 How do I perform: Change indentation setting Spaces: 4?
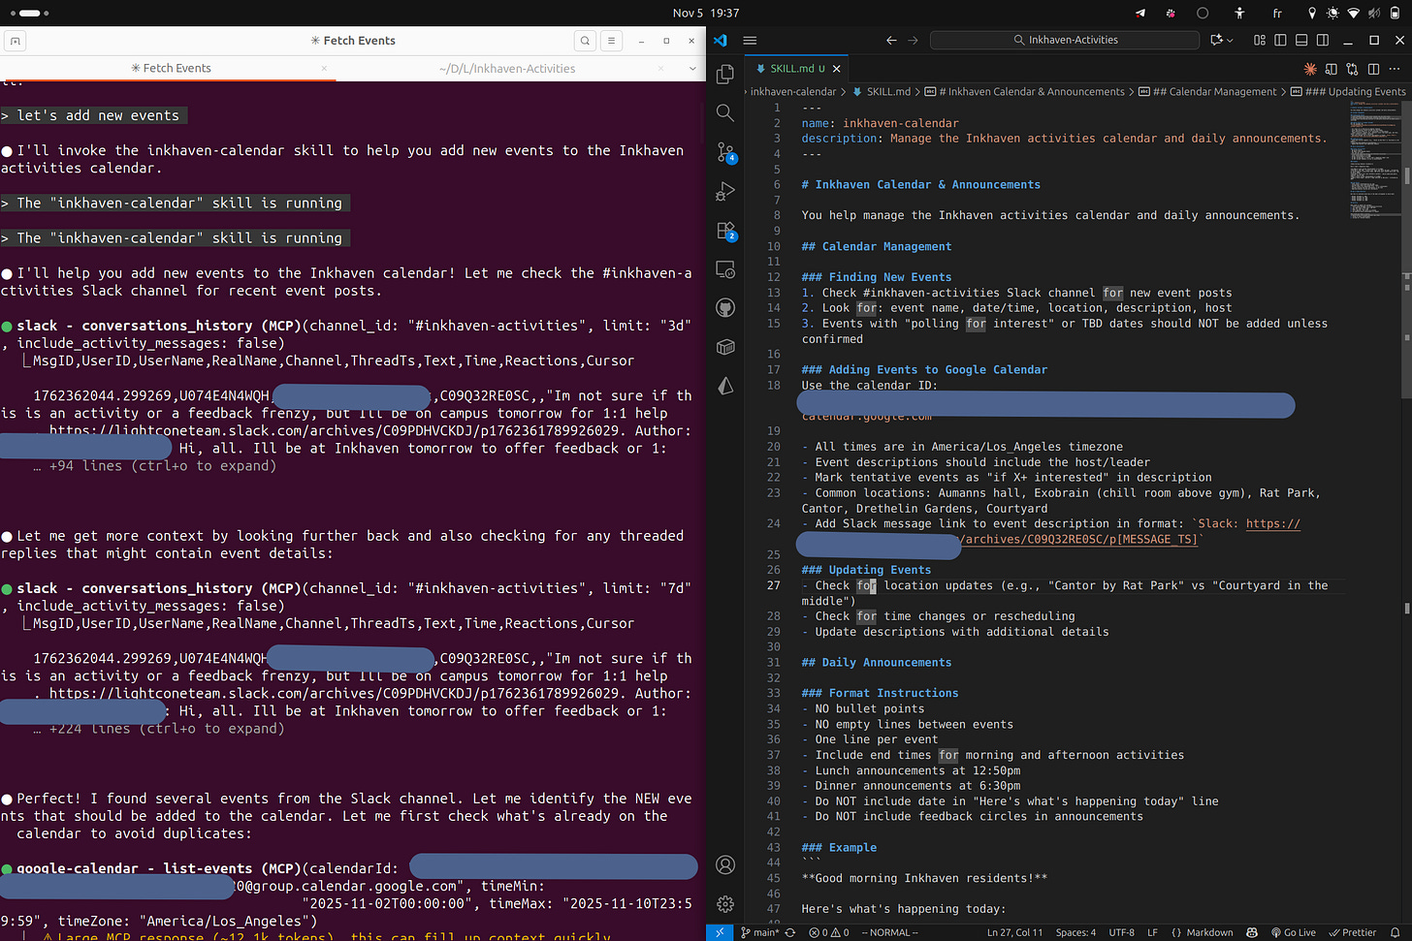coord(1076,932)
